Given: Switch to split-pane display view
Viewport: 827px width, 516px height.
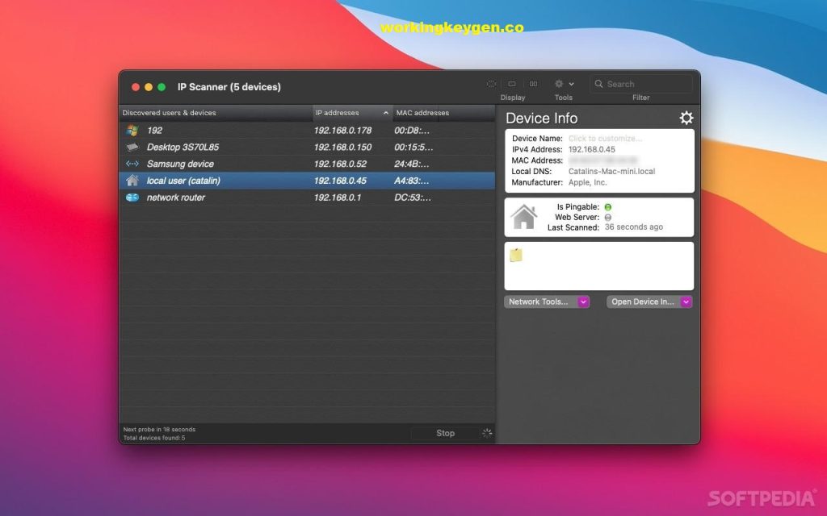Looking at the screenshot, I should pyautogui.click(x=534, y=83).
